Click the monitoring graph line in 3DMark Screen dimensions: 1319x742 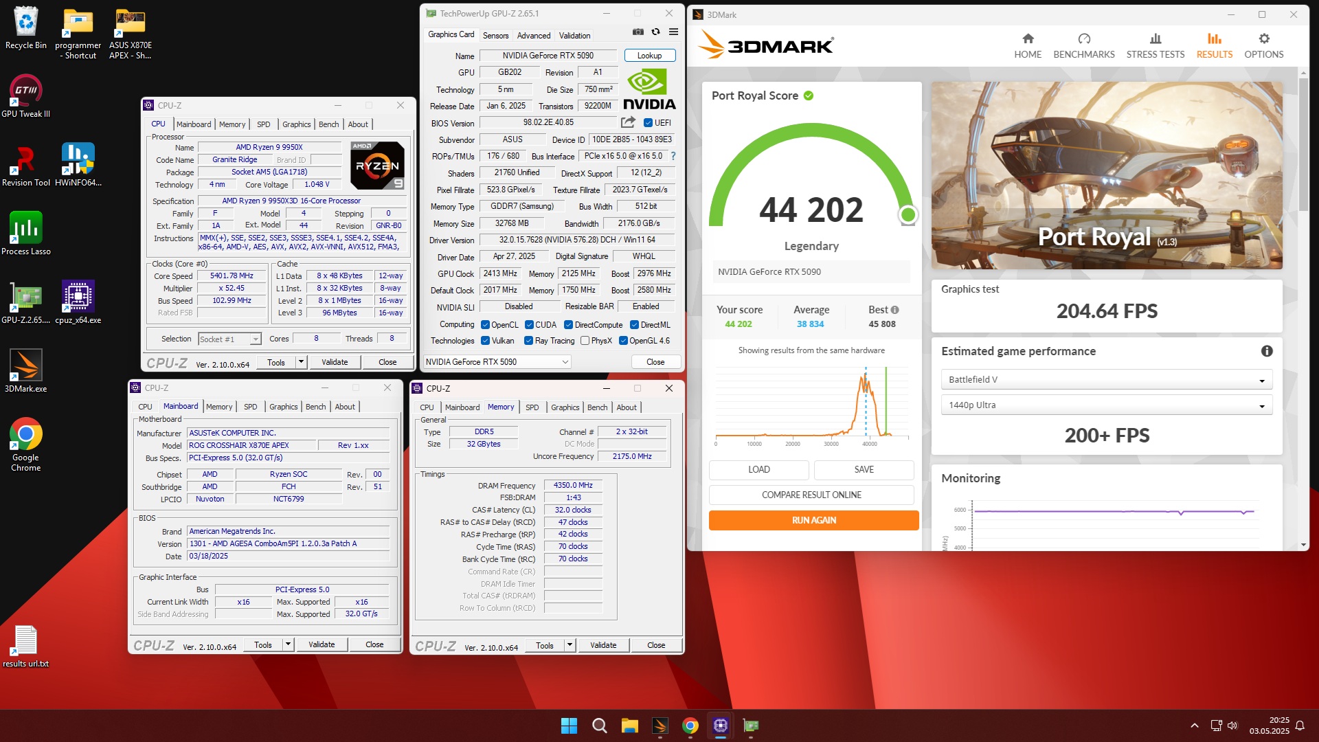point(1113,512)
